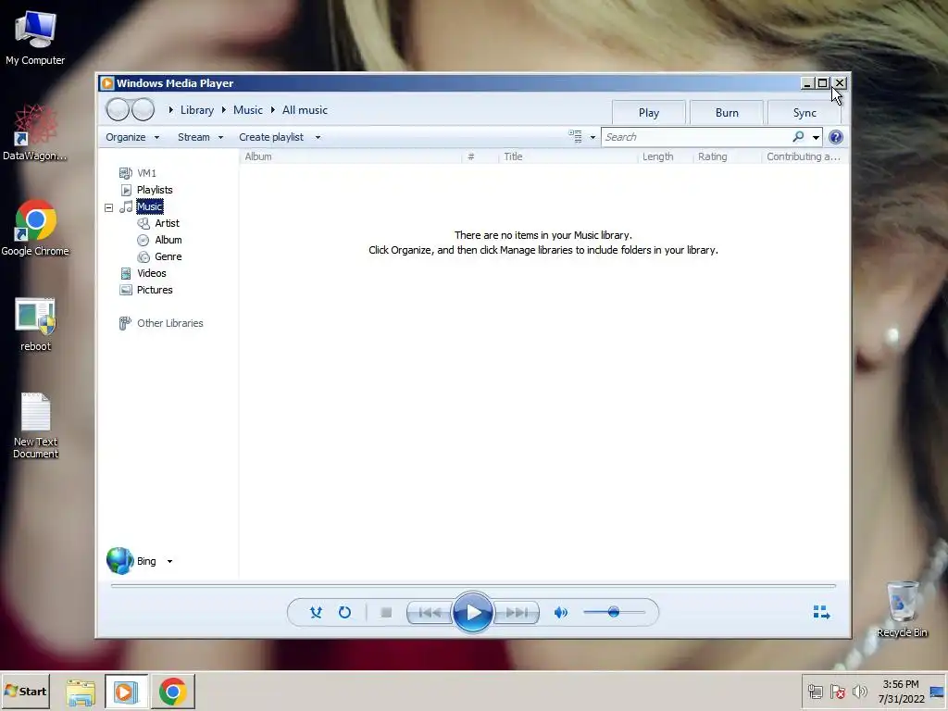Select the Music library node
This screenshot has height=711, width=948.
(149, 206)
